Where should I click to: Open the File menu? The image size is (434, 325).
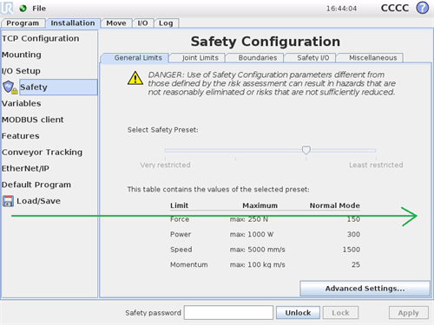pos(39,9)
